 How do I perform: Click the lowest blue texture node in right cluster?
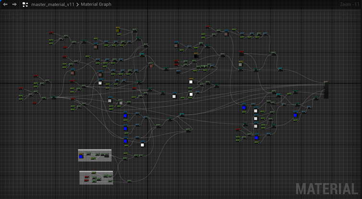[256, 138]
